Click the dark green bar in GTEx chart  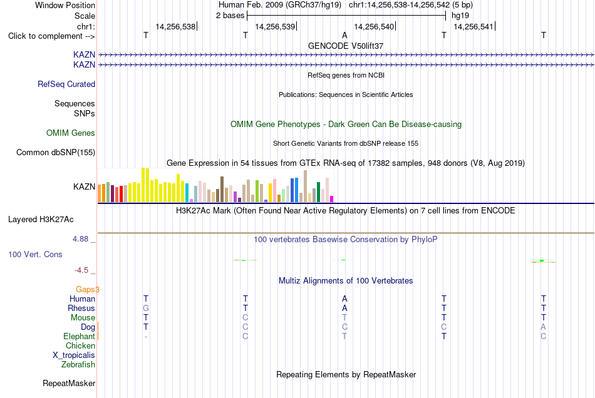pyautogui.click(x=318, y=192)
